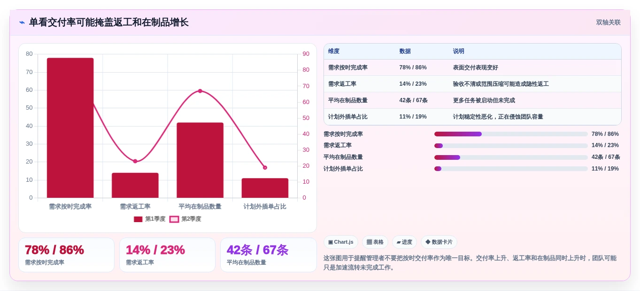Image resolution: width=640 pixels, height=291 pixels.
Task: Click the 平均在制品数量 progress bar
Action: click(511, 157)
